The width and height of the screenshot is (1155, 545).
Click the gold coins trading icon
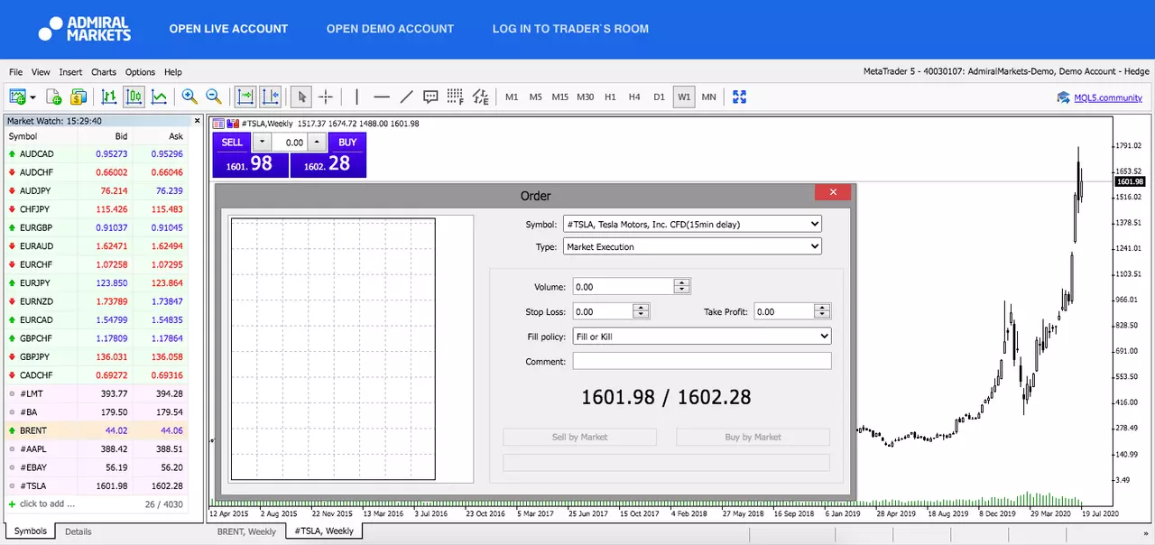click(x=79, y=97)
